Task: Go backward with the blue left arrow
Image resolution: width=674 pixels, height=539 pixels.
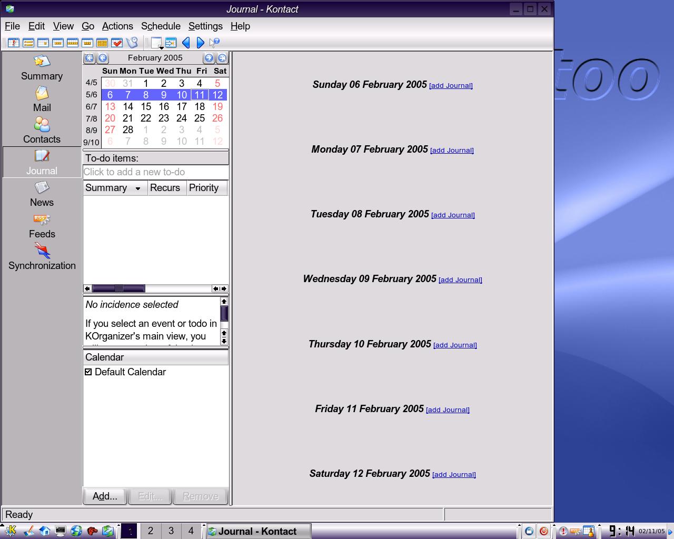Action: point(186,43)
